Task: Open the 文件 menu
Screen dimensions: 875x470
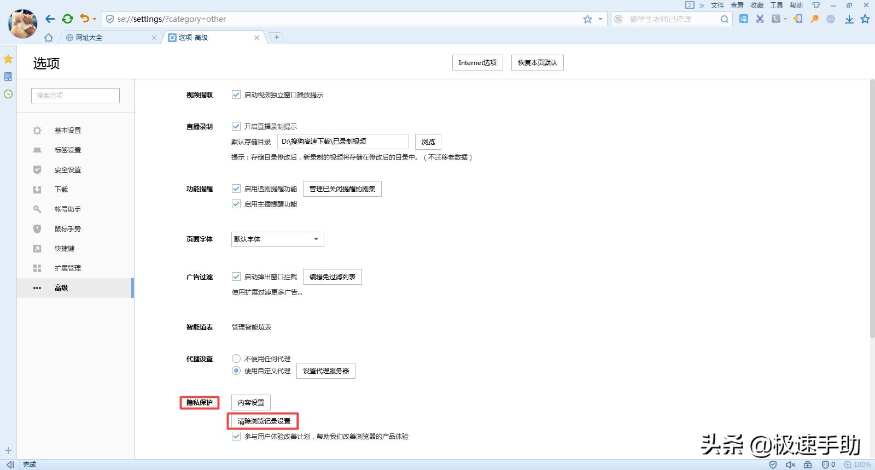Action: (x=717, y=5)
